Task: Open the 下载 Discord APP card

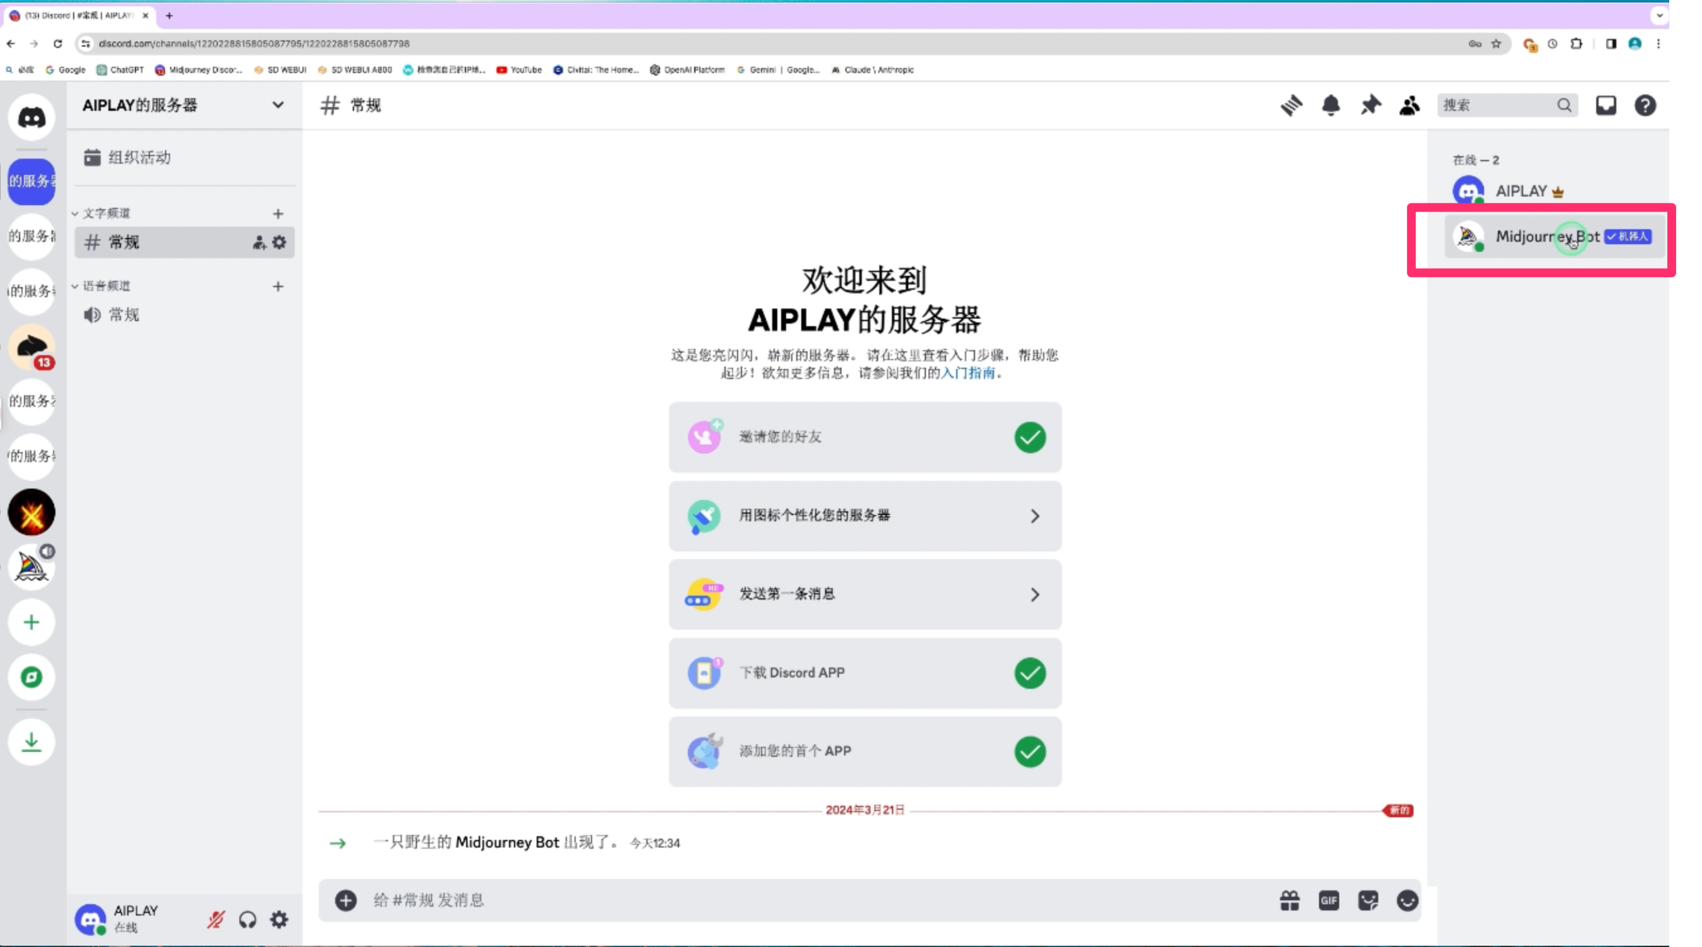Action: (865, 673)
